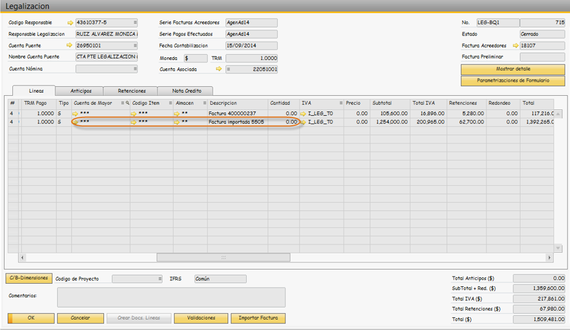Expand the IVA column list icon
The height and width of the screenshot is (330, 570).
click(341, 103)
